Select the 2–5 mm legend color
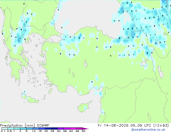The image size is (171, 132). tap(23, 128)
